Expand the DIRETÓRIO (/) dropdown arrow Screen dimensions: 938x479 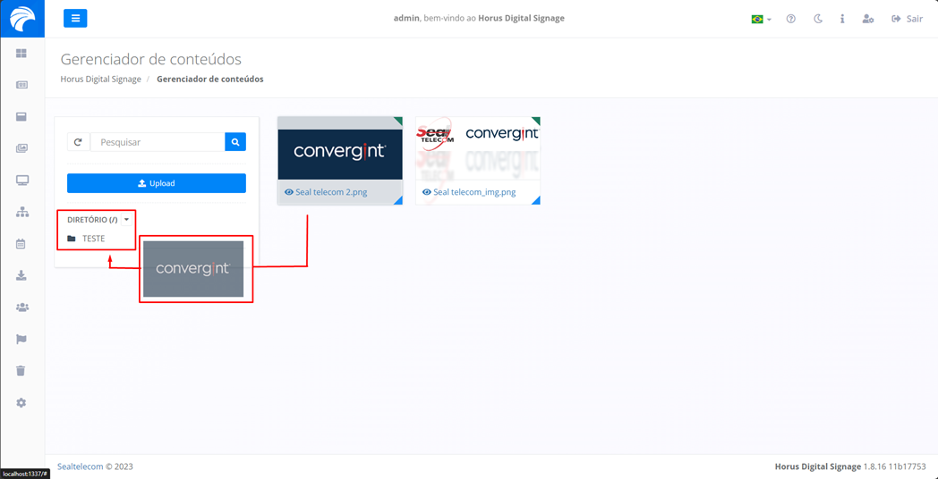click(126, 220)
